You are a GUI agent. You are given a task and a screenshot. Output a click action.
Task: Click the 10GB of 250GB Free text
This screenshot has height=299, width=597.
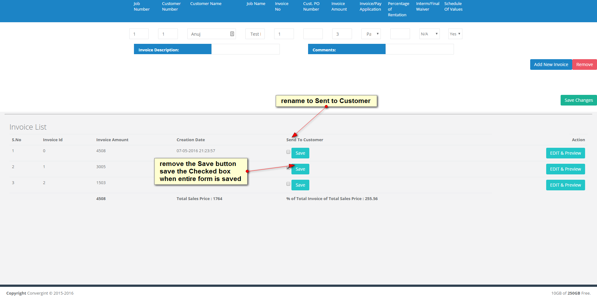[571, 293]
